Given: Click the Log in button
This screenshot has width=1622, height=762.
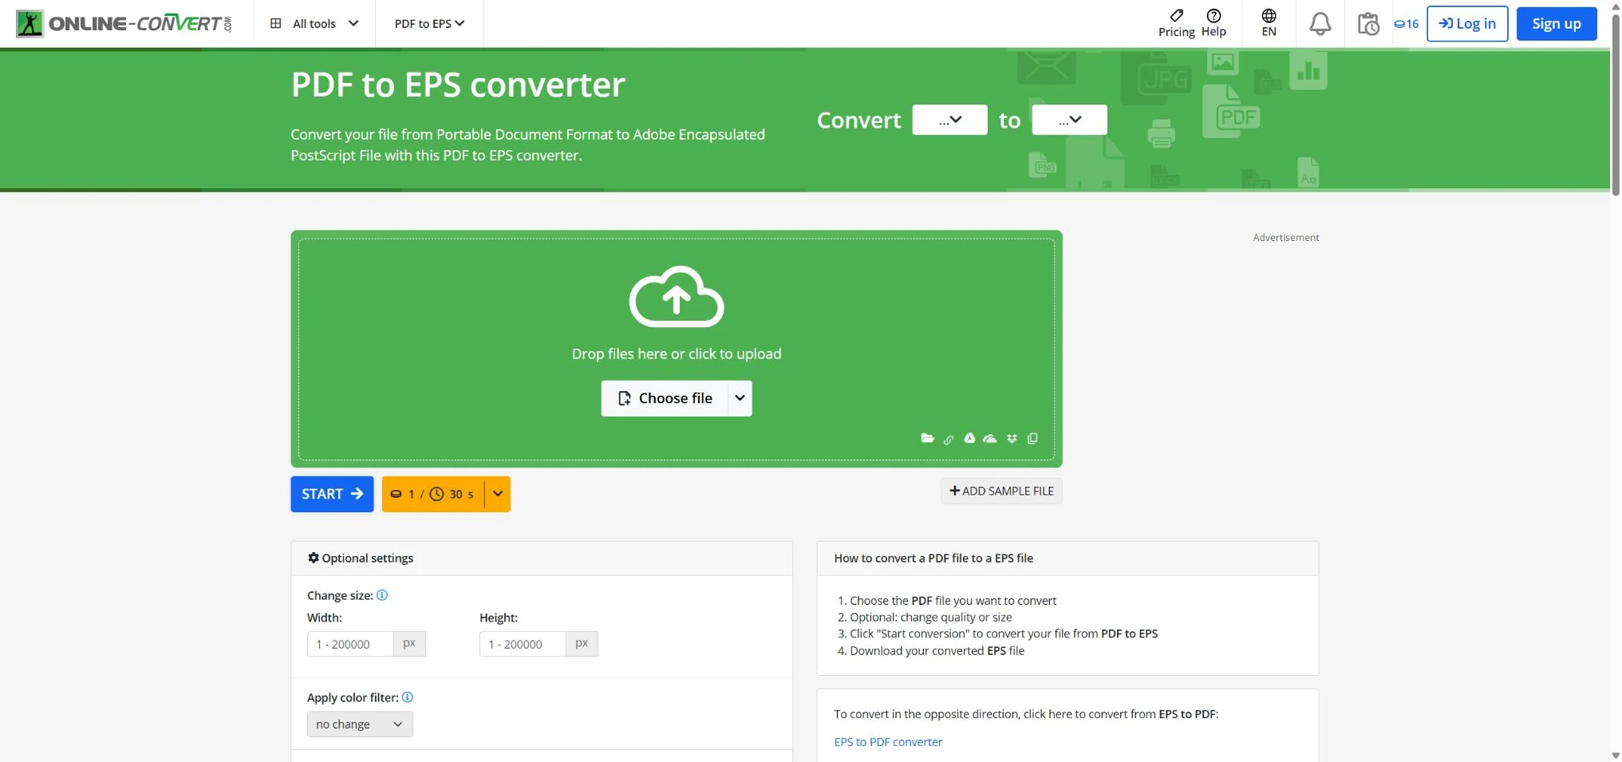Looking at the screenshot, I should [1466, 23].
